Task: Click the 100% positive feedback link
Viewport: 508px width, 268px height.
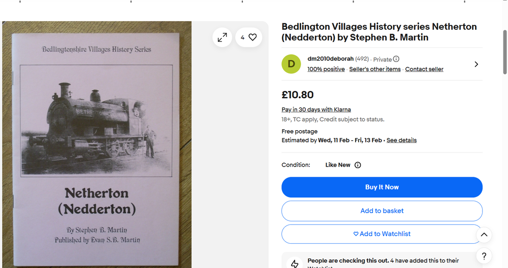Action: pos(326,69)
